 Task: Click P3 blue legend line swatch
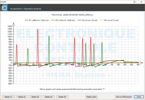tap(79, 20)
